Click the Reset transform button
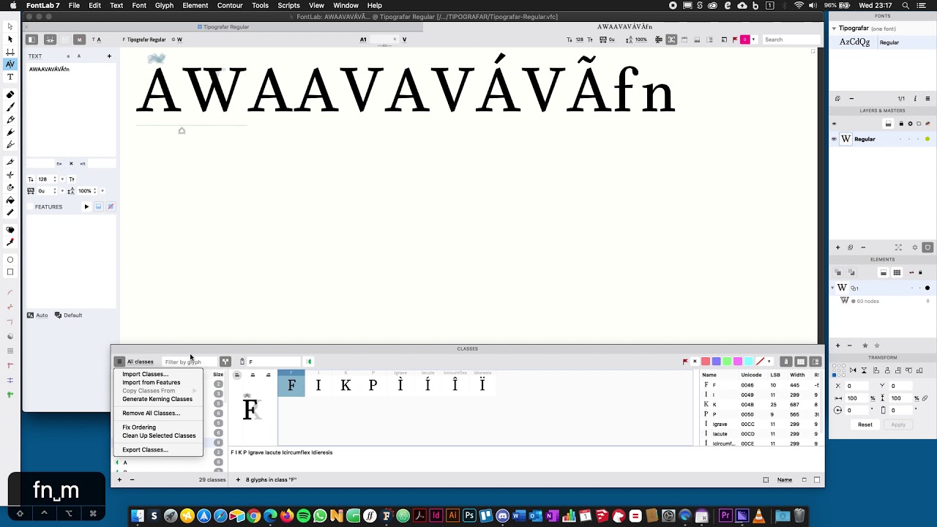 click(865, 425)
